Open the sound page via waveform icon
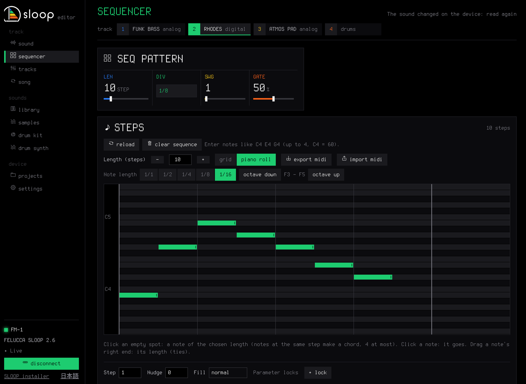526x384 pixels. 13,43
